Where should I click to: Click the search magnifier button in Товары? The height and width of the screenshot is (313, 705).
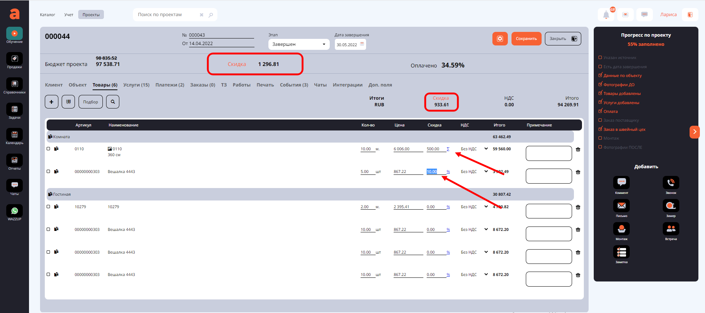pyautogui.click(x=113, y=102)
